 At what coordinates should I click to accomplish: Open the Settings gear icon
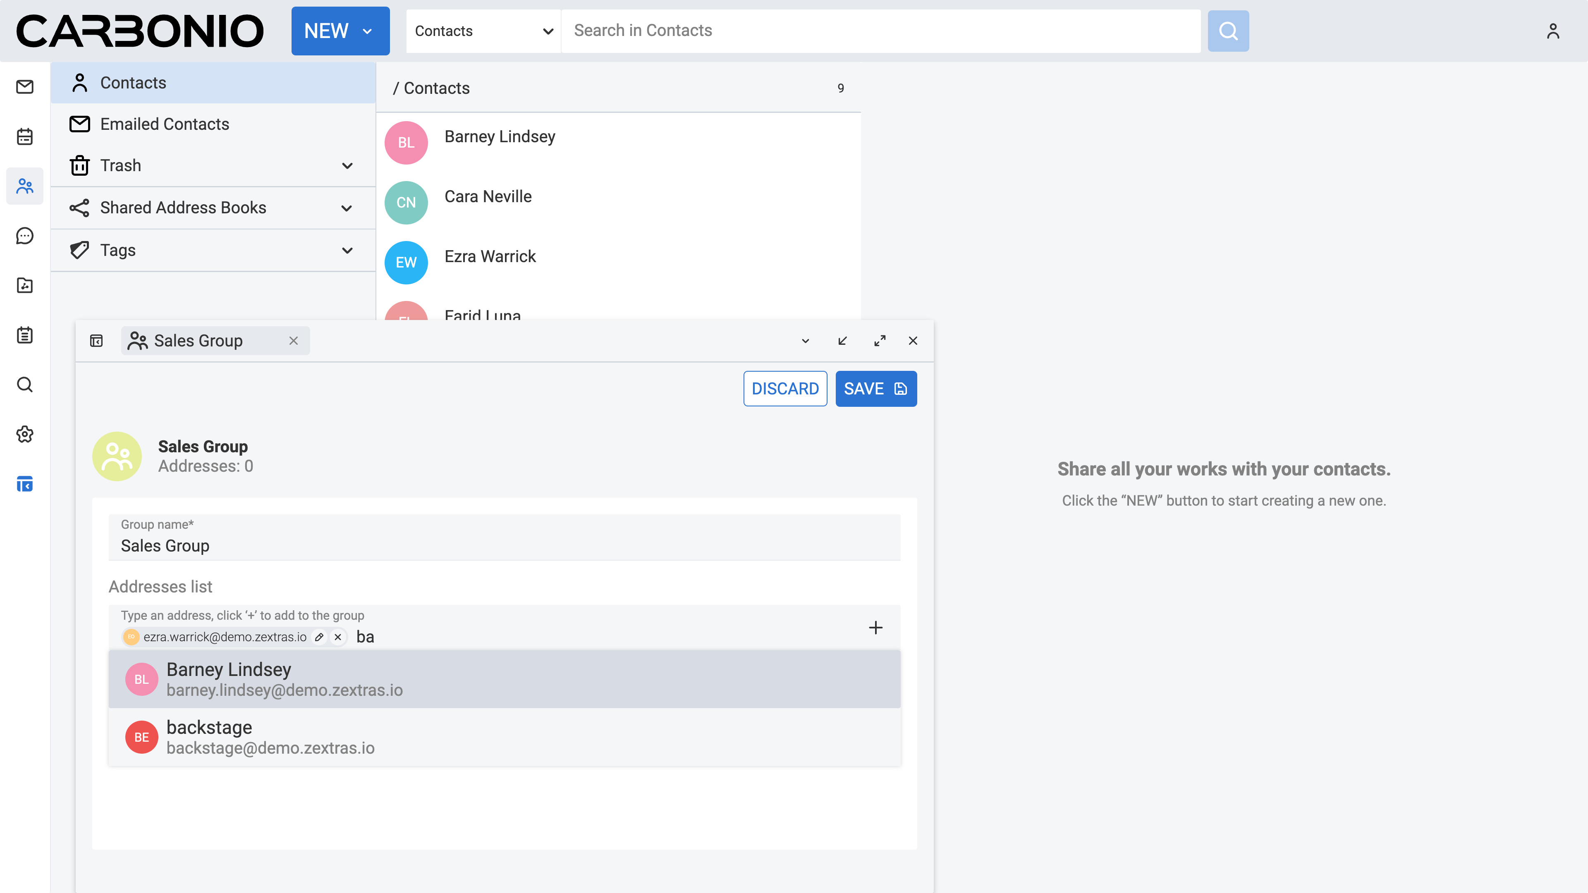(x=25, y=435)
